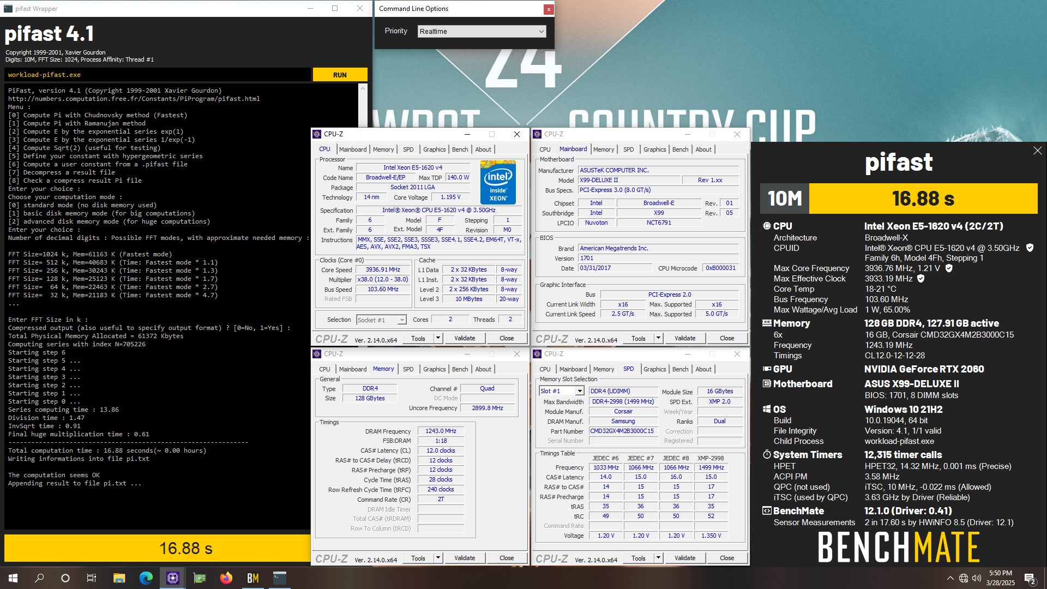Click the Uncore Frequency value 2899.8 MHz
The height and width of the screenshot is (589, 1047).
coord(488,408)
